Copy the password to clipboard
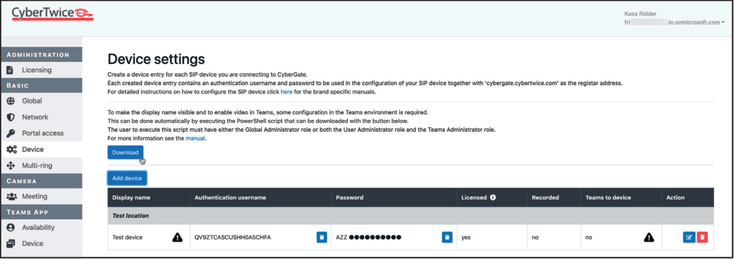Image resolution: width=735 pixels, height=260 pixels. 447,238
